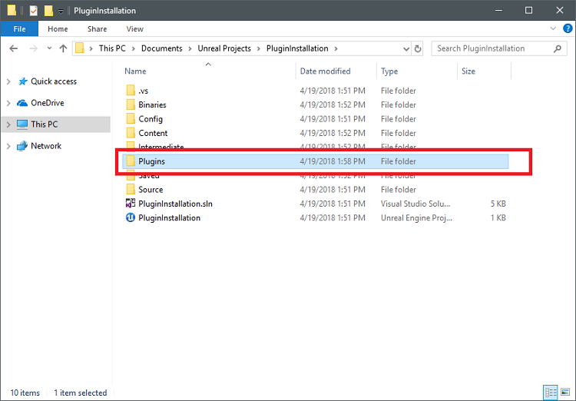
Task: Refresh the PluginInstallation folder view
Action: click(418, 48)
